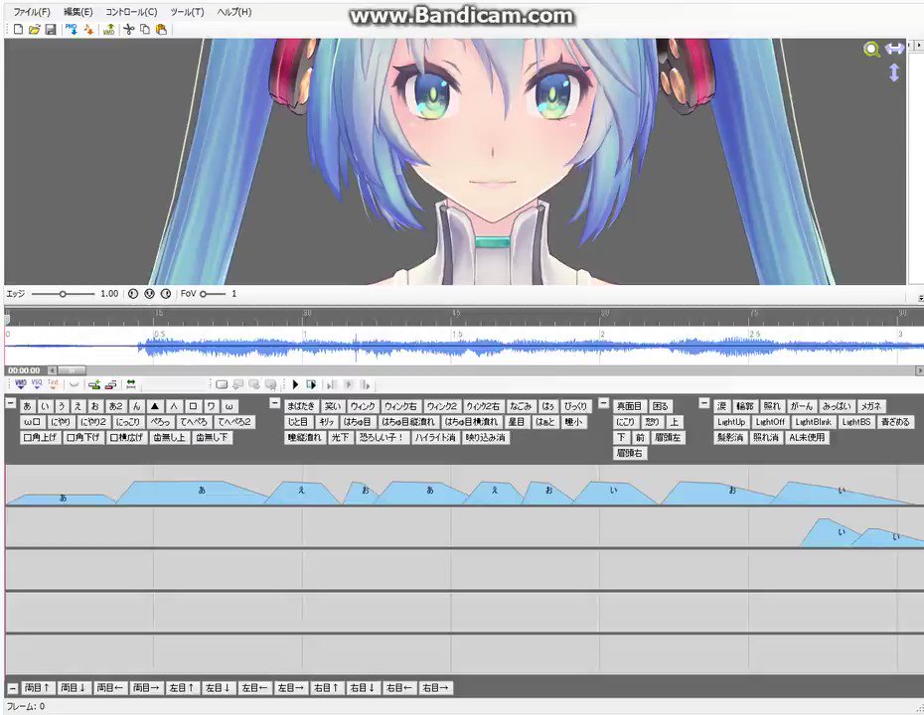Click the Paste clipboard icon
The image size is (924, 715).
coord(162,29)
